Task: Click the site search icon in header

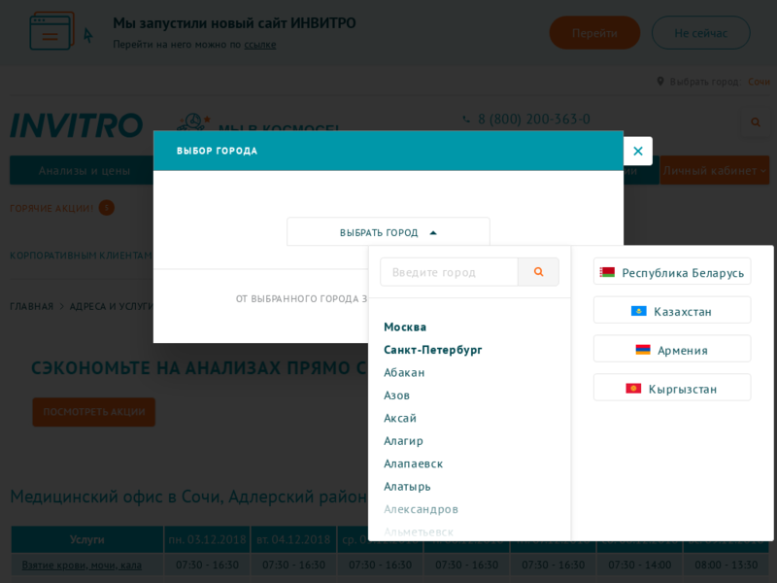Action: [755, 122]
